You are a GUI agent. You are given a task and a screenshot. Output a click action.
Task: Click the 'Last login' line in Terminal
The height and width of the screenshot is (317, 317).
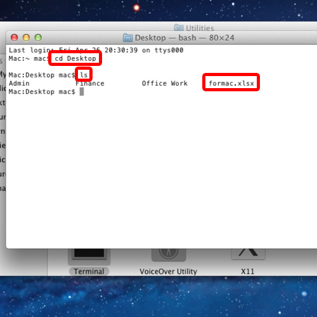pos(96,50)
